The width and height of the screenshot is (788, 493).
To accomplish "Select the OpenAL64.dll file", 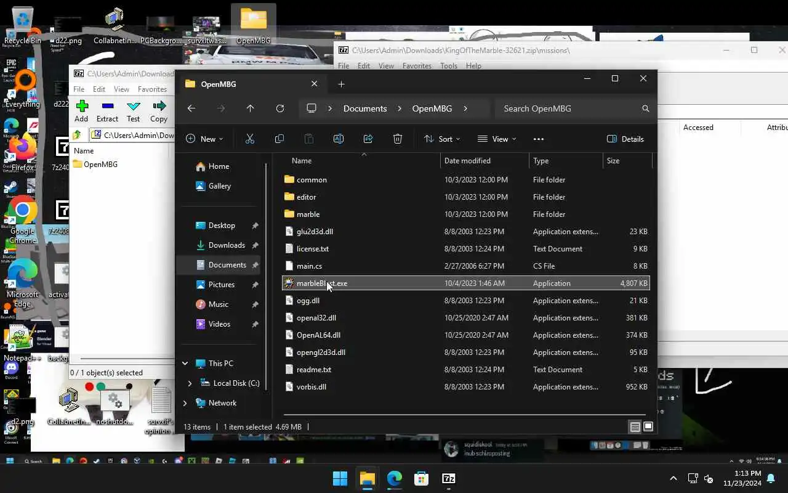I will [x=465, y=335].
